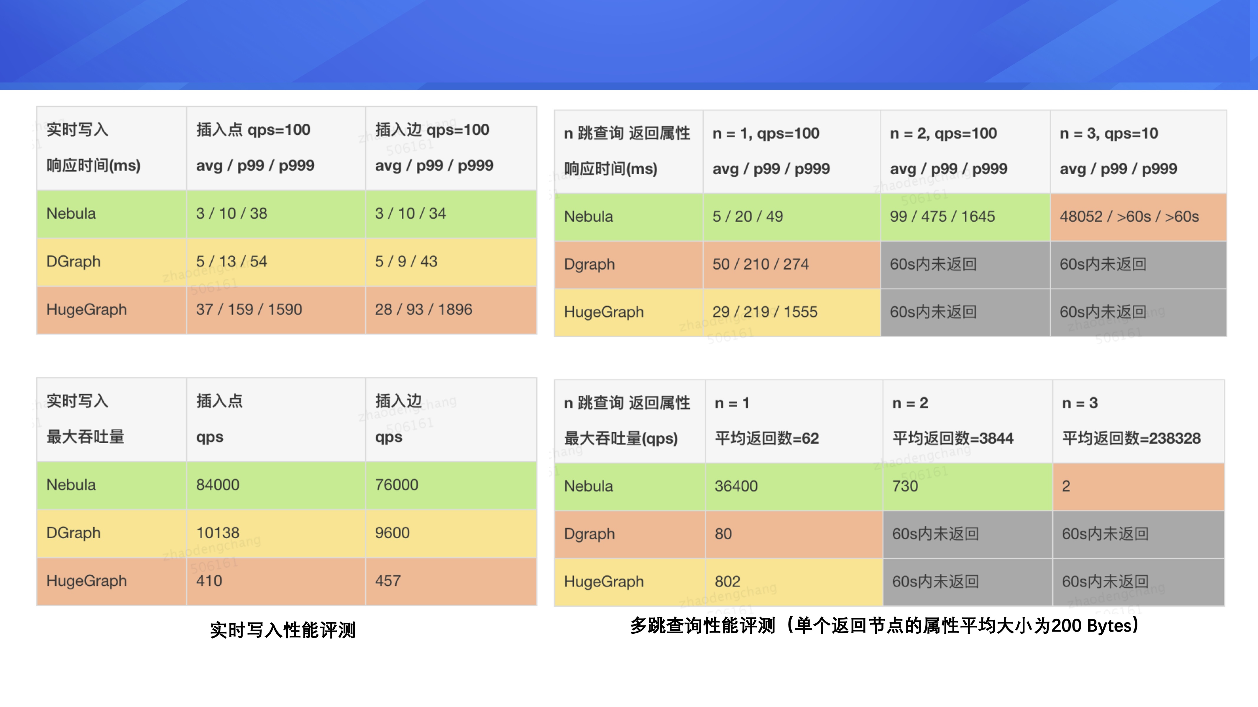This screenshot has width=1258, height=707.
Task: Click the value '5 / 13 / 54'
Action: click(x=231, y=262)
